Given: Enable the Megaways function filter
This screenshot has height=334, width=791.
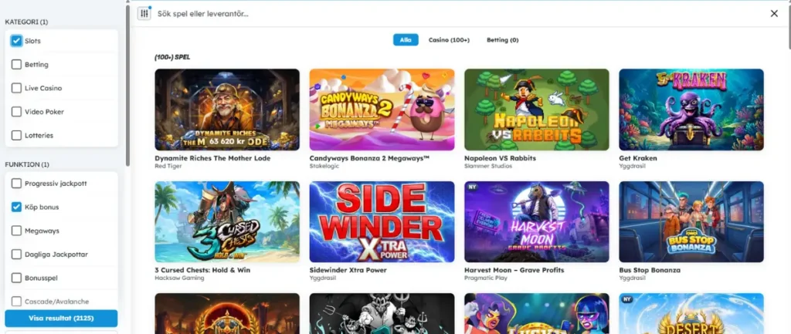Looking at the screenshot, I should pos(16,231).
